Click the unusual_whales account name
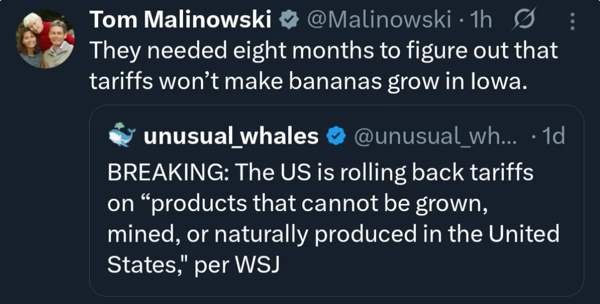600x304 pixels. click(231, 135)
